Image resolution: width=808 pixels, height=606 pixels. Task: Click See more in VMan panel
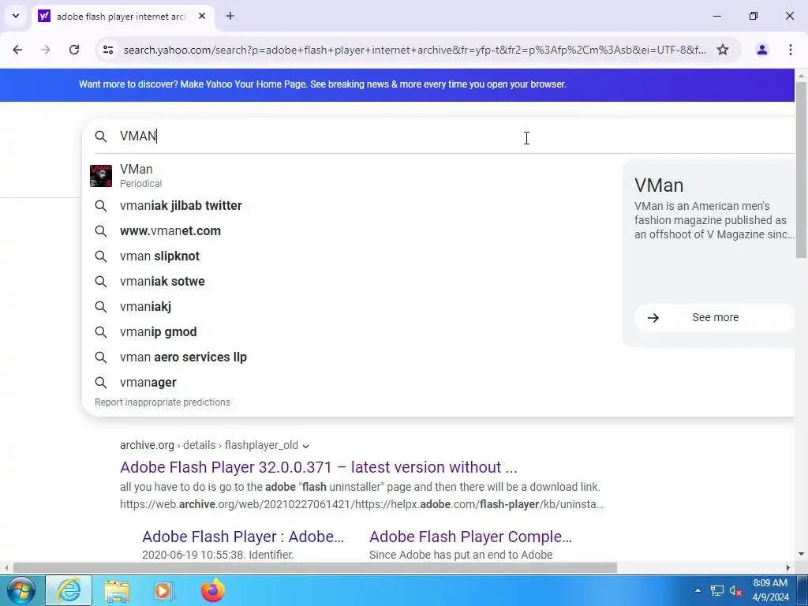tap(714, 317)
